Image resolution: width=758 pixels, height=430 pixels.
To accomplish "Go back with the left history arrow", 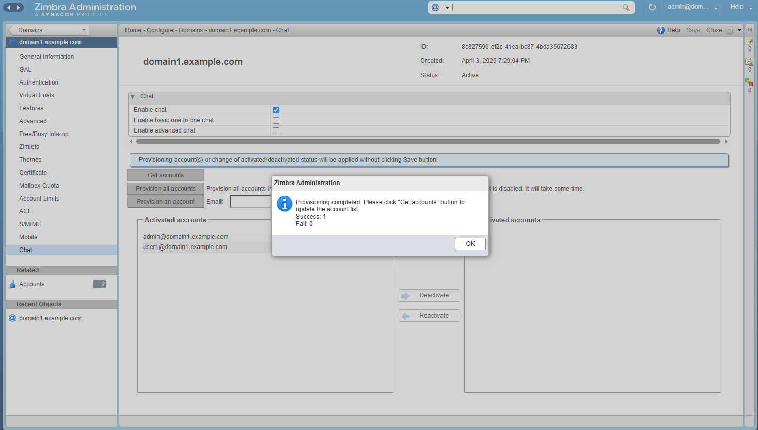I will coord(9,7).
